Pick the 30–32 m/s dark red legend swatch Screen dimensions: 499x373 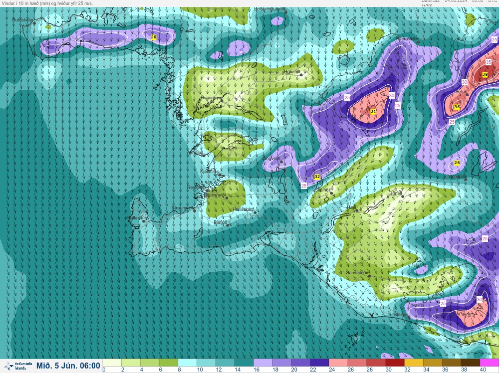point(395,363)
